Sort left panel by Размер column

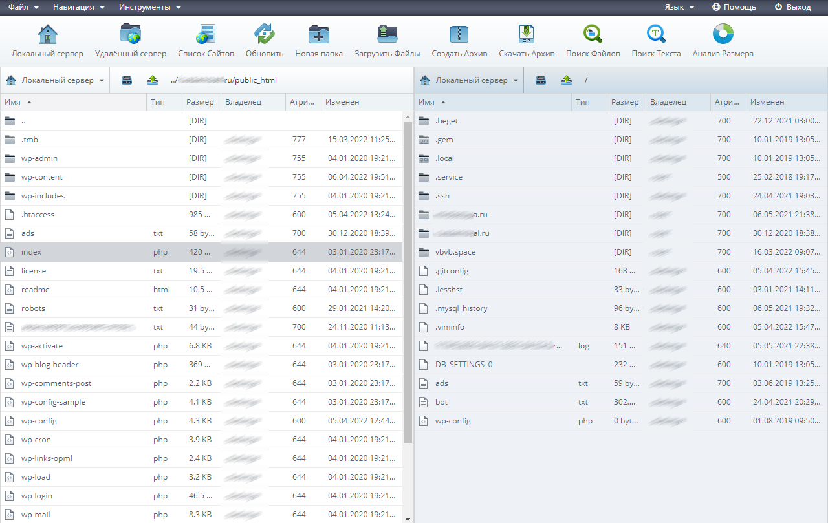point(201,102)
